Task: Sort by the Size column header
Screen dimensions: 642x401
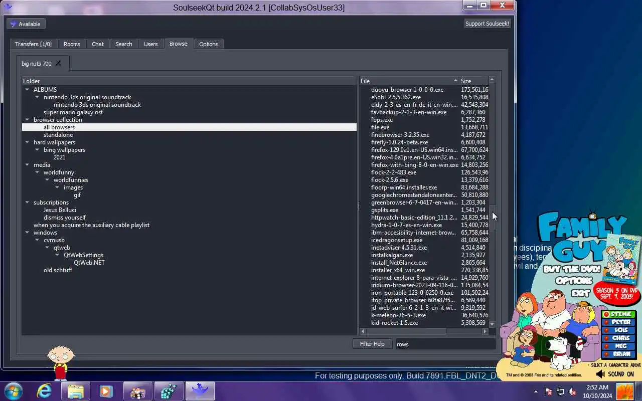Action: [x=473, y=81]
